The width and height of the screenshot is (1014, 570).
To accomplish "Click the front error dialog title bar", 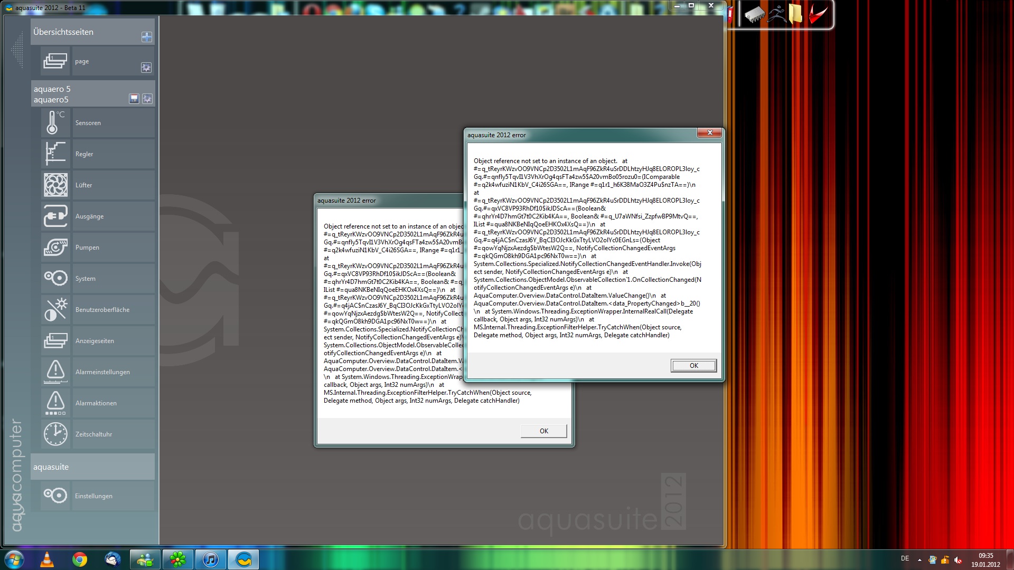I will [581, 135].
